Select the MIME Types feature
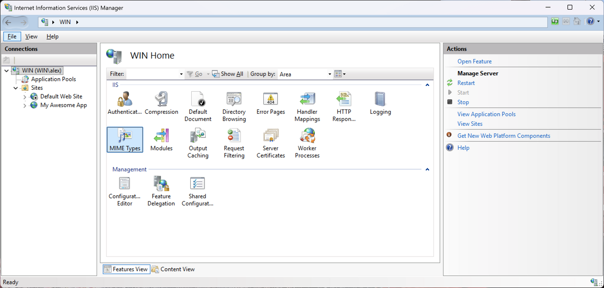The image size is (604, 288). coord(125,140)
